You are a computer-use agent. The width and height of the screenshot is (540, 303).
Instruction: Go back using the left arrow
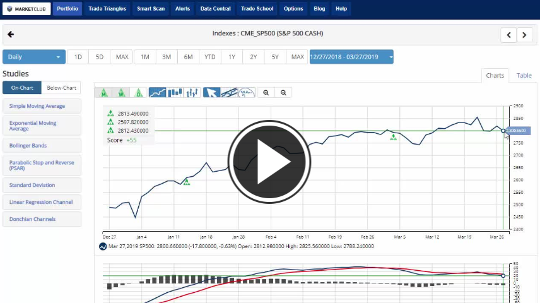[11, 34]
